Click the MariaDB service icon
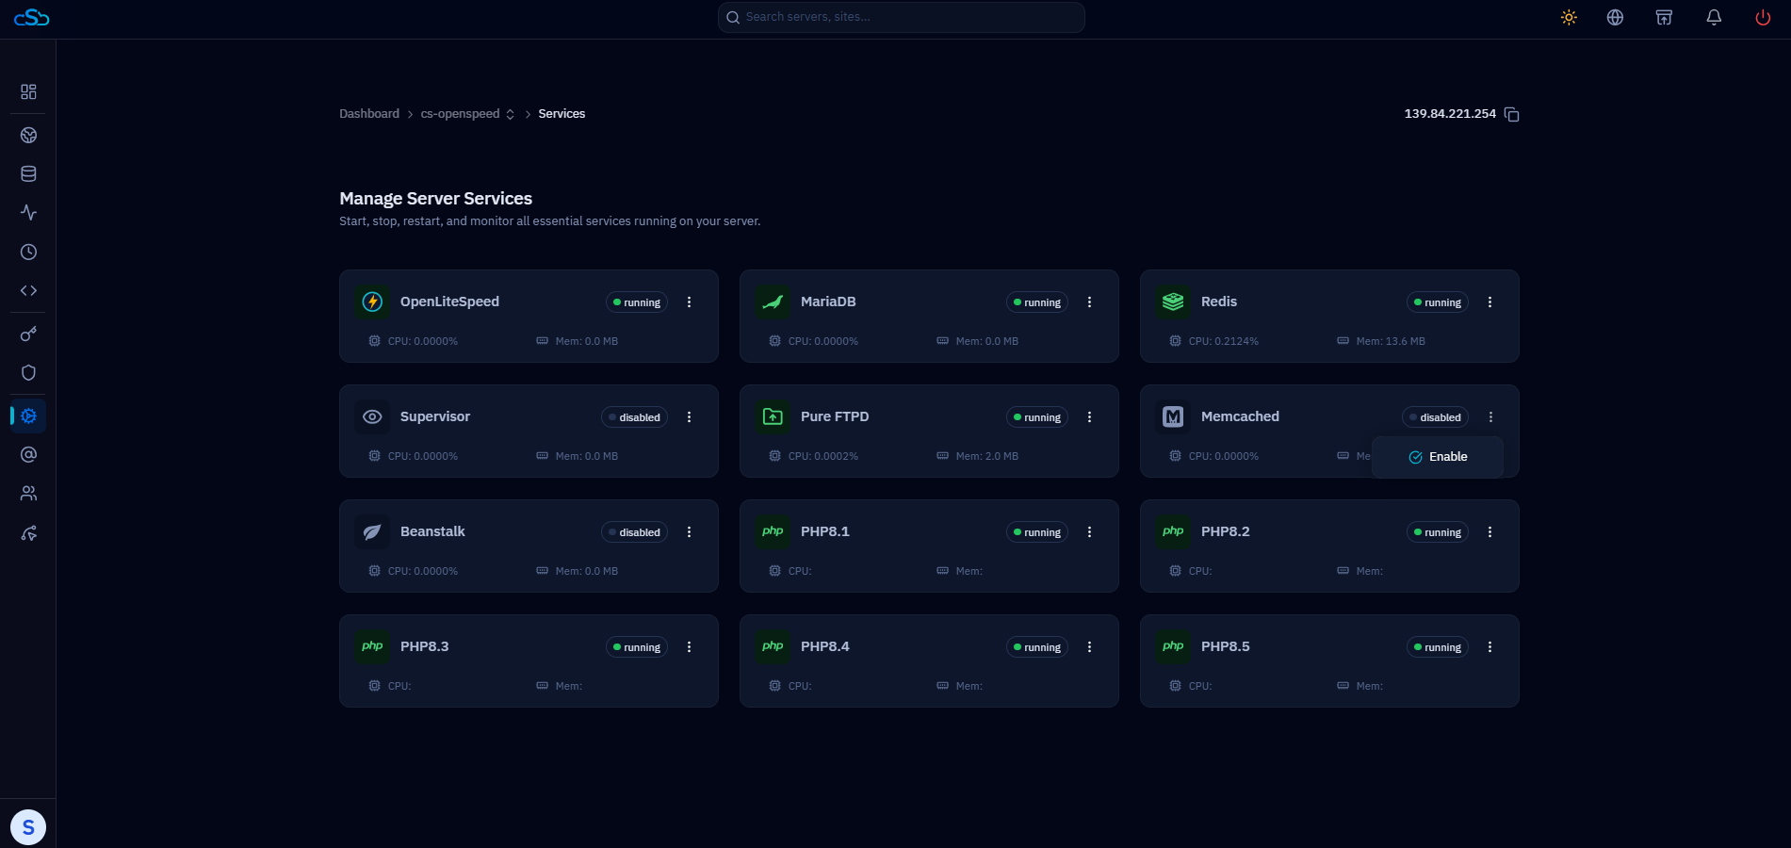 (773, 302)
